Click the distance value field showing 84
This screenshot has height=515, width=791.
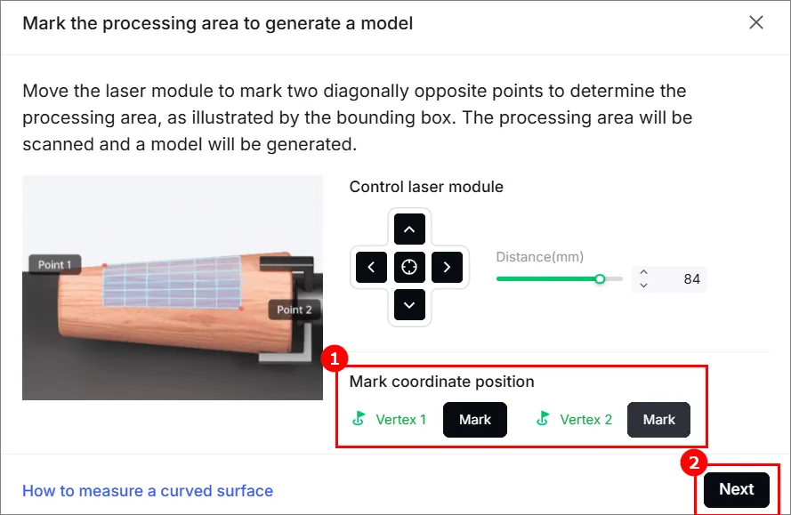(x=670, y=279)
